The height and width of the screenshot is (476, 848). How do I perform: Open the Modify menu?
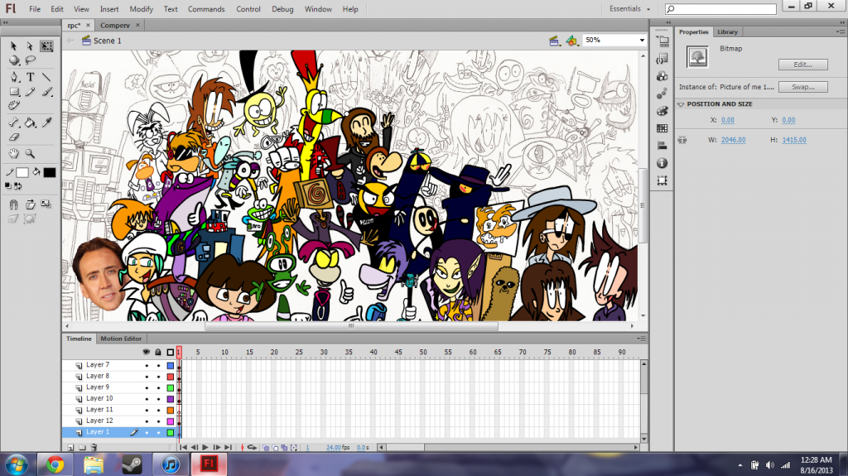pos(142,9)
